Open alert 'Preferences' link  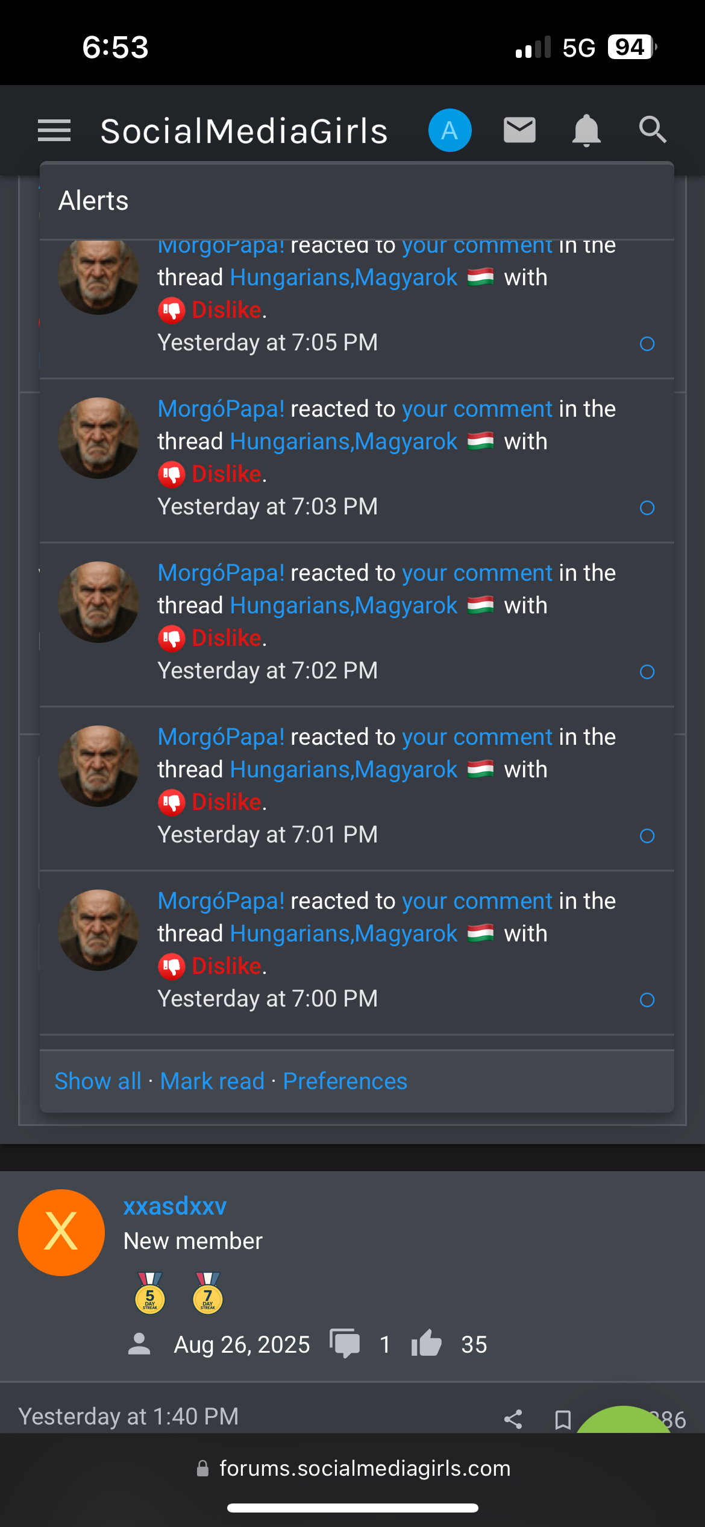click(345, 1081)
